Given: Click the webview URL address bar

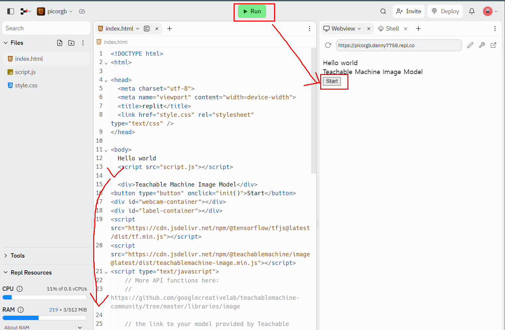Looking at the screenshot, I should point(399,45).
